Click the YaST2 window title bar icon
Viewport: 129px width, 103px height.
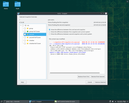(x=19, y=13)
